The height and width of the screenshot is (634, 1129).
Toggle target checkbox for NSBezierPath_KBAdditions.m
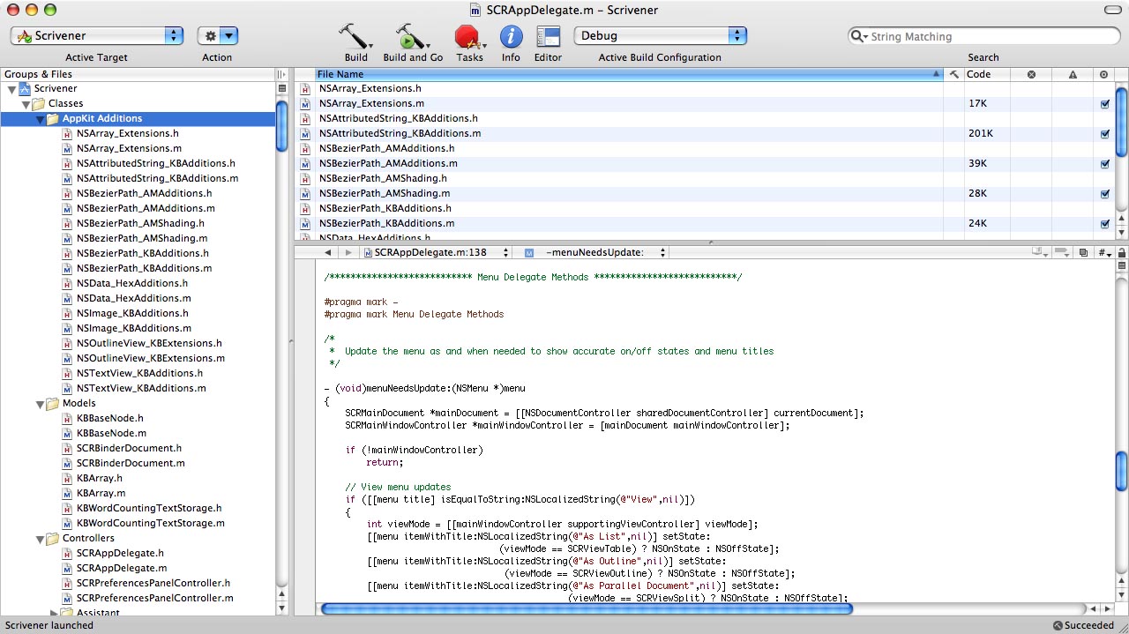[x=1105, y=224]
